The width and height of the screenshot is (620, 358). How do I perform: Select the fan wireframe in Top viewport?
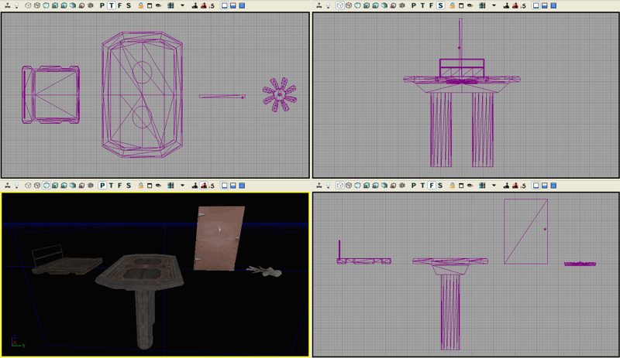pyautogui.click(x=280, y=95)
